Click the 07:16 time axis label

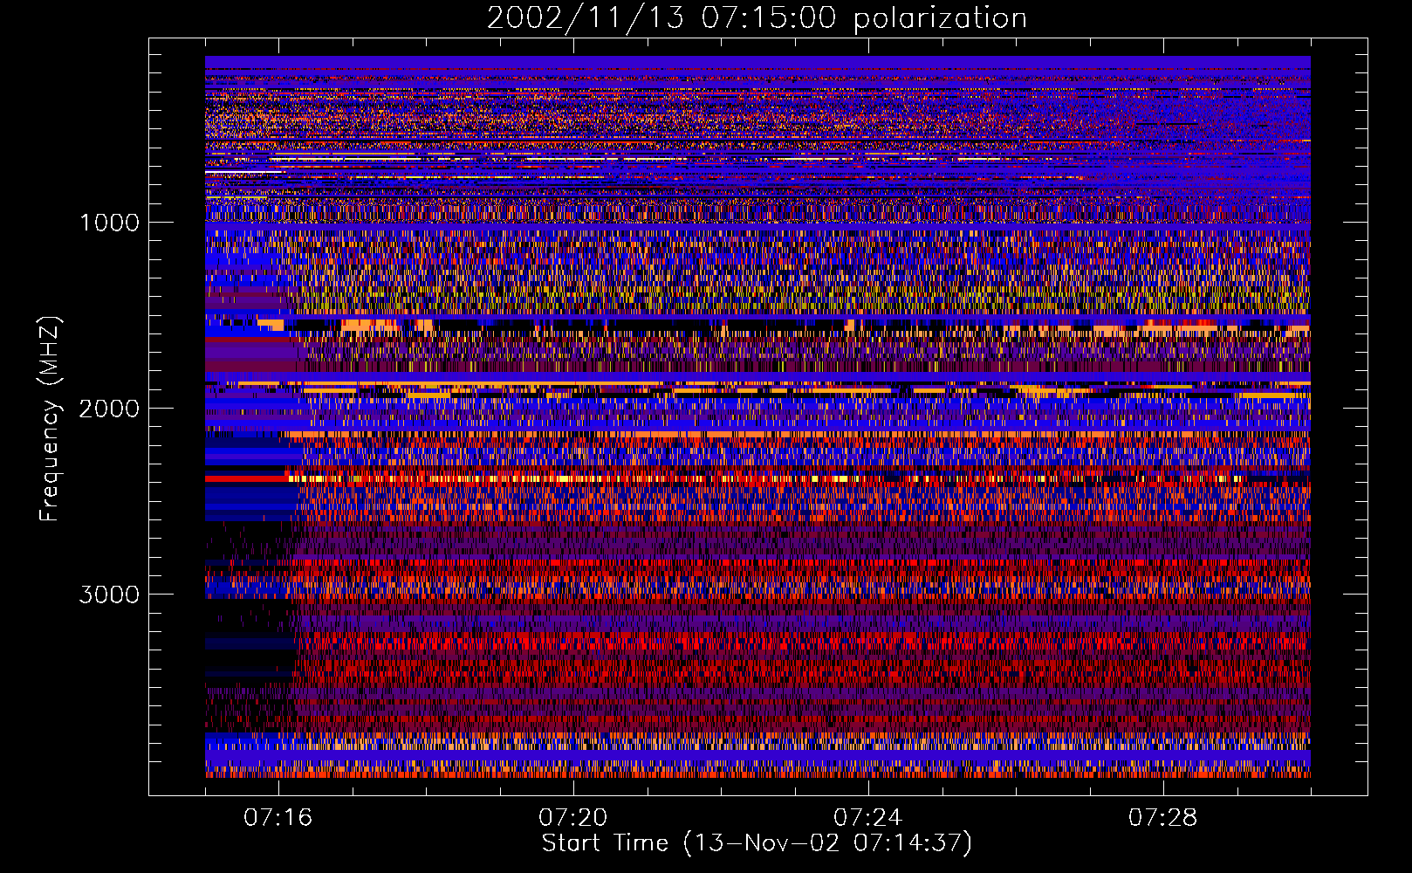pos(278,818)
